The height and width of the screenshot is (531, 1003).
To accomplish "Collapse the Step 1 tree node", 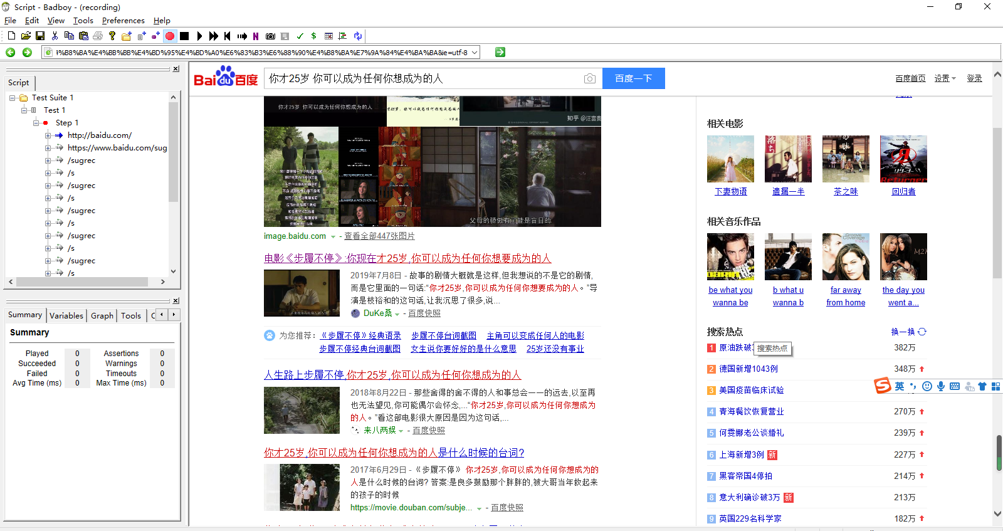I will tap(36, 123).
